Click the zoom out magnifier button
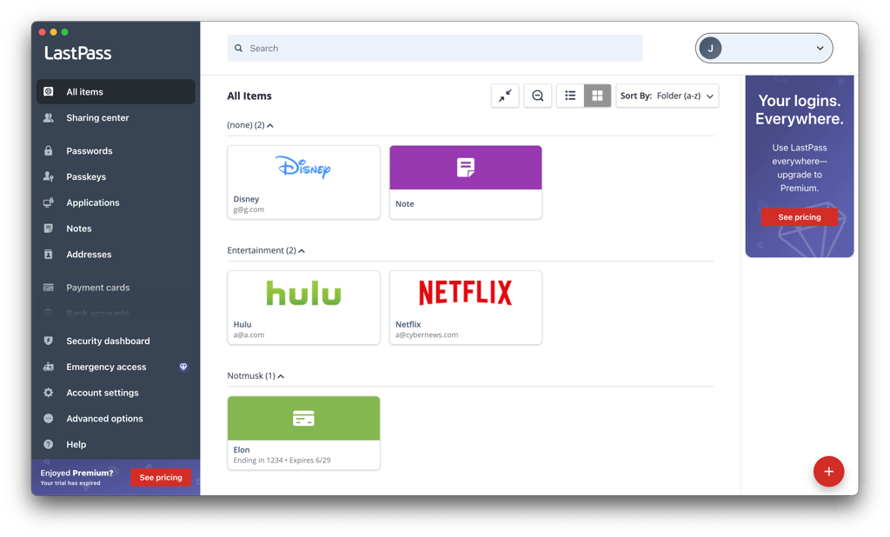This screenshot has height=537, width=890. tap(537, 96)
